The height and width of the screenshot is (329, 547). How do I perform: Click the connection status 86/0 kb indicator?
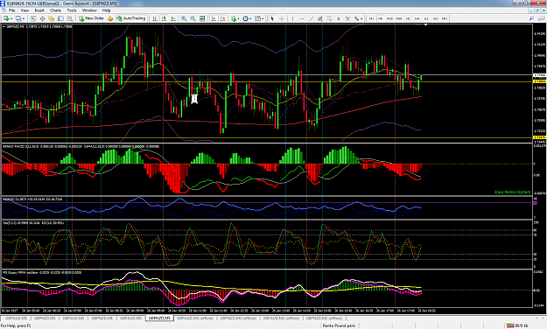click(517, 325)
